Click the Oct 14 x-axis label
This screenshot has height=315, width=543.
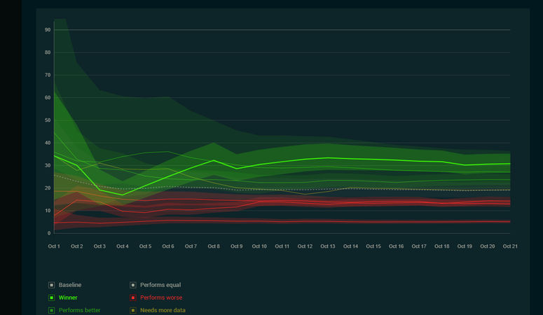pos(350,246)
